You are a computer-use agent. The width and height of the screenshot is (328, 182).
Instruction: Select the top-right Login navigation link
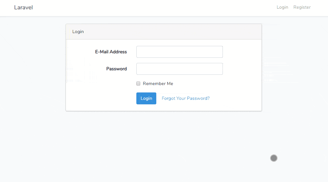point(282,7)
